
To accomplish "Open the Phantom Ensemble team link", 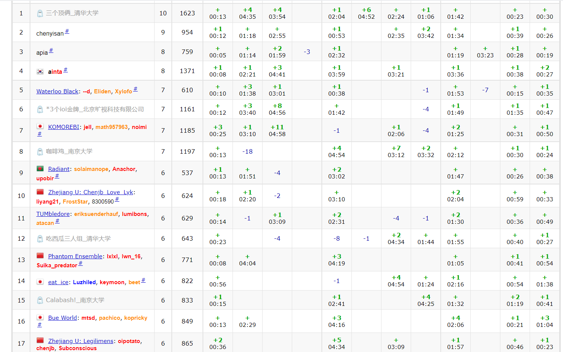I will (75, 256).
